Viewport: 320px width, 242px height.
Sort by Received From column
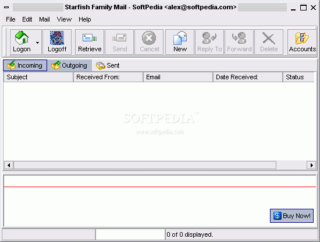point(108,77)
